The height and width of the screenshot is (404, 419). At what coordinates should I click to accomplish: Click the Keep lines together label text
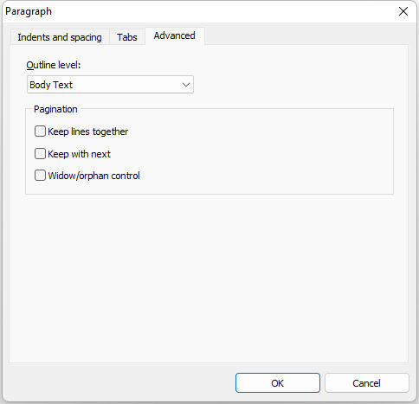click(87, 131)
